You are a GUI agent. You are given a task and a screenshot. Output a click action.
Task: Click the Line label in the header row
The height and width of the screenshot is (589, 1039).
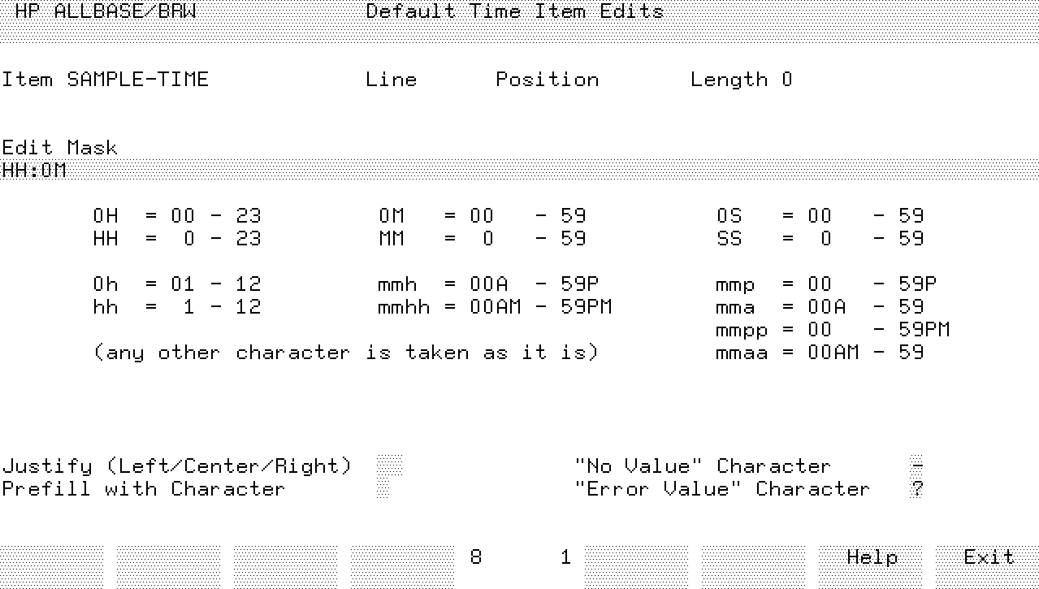pos(391,80)
